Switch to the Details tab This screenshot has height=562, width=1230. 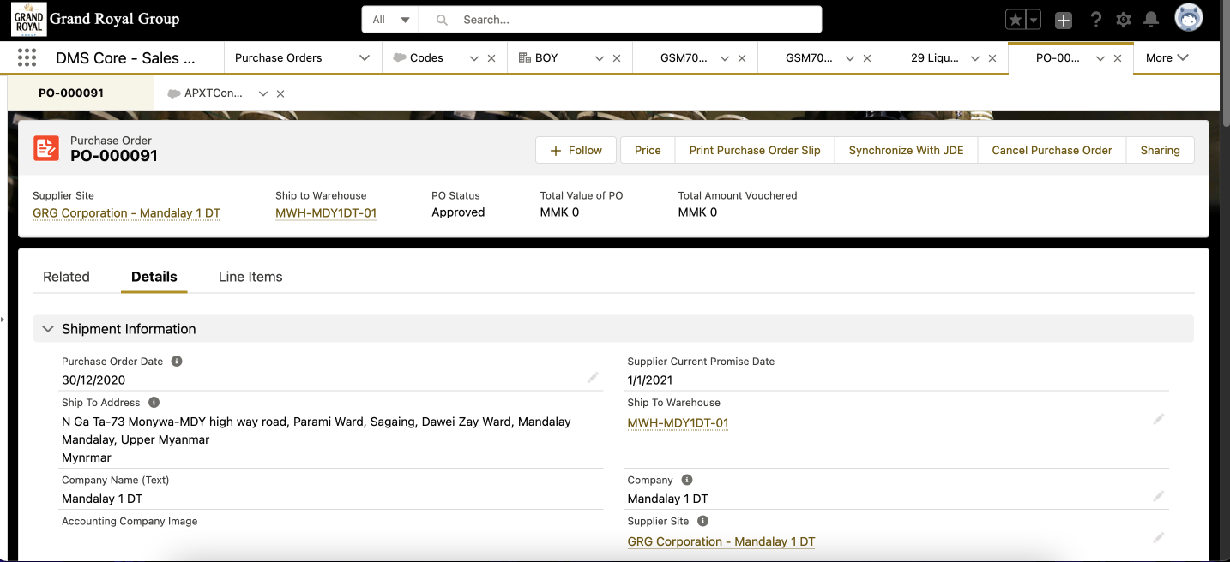pos(154,277)
